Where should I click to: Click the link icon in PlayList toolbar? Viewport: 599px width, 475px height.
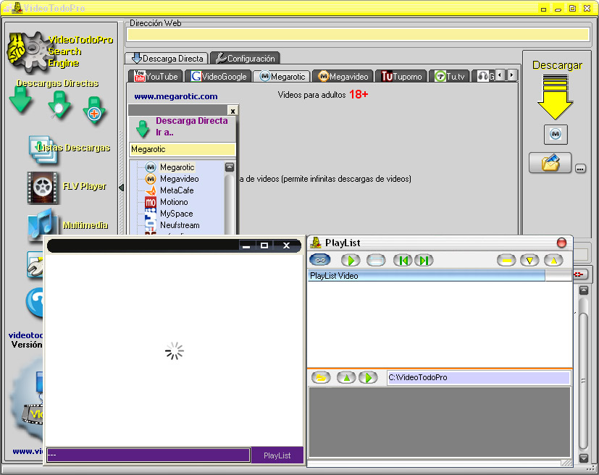[320, 260]
